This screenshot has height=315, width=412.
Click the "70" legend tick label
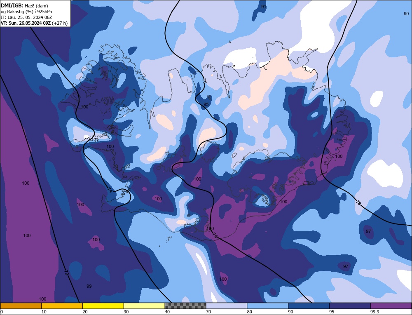coord(208,312)
